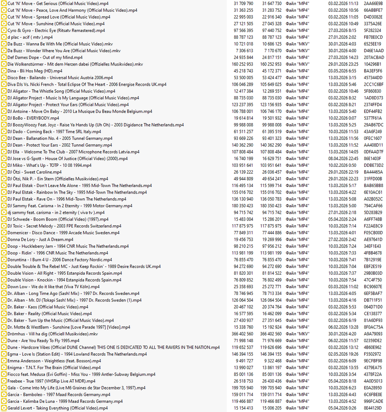Click the video icon beside DJ BoBo - EVERYBODY.mp4
The height and width of the screenshot is (412, 386).
[4, 118]
